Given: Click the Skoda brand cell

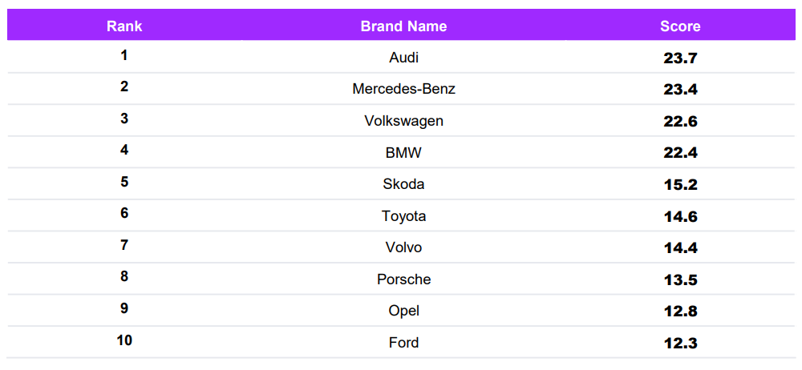Looking at the screenshot, I should tap(403, 184).
